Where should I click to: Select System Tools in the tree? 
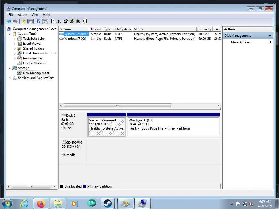[28, 34]
